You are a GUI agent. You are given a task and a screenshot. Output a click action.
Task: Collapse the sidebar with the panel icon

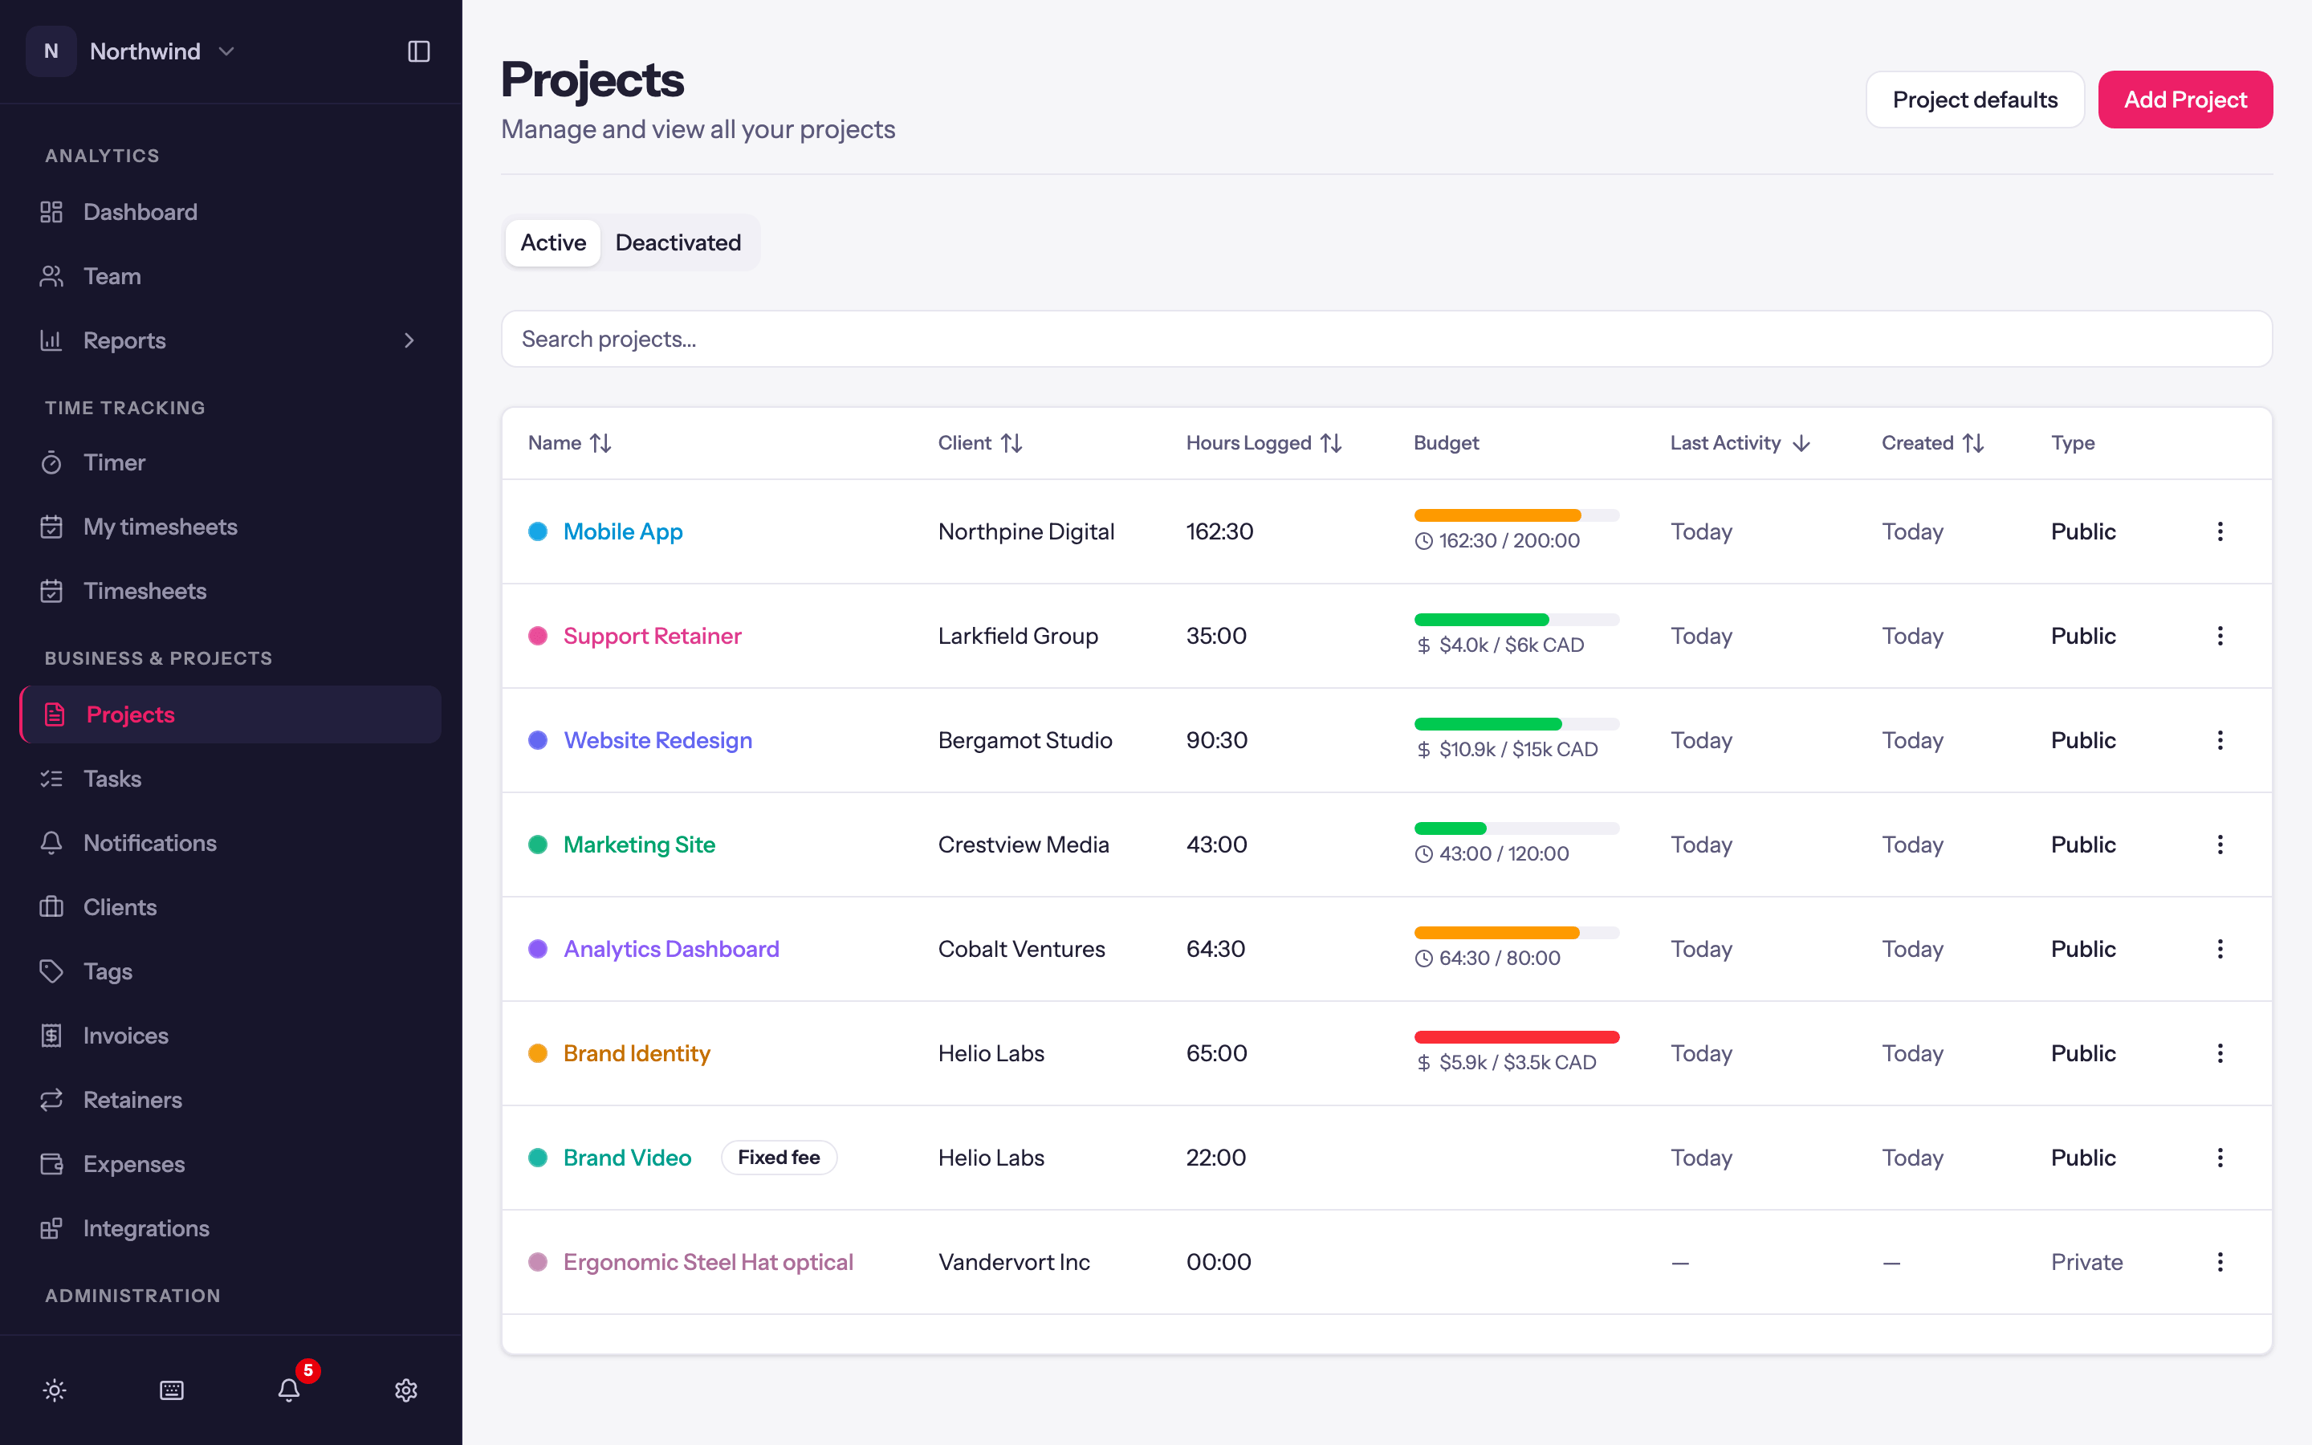point(418,51)
